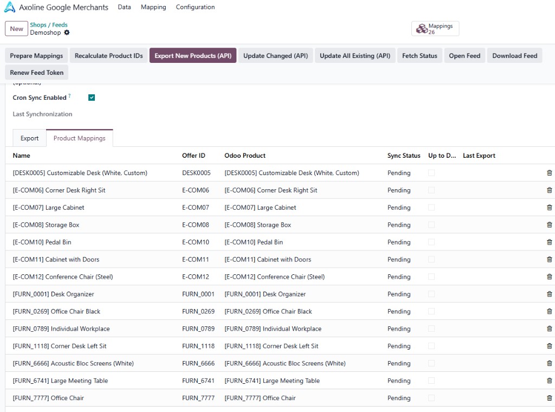Screen dimensions: 555x412
Task: Sort by the Last Export column header
Action: pyautogui.click(x=479, y=156)
